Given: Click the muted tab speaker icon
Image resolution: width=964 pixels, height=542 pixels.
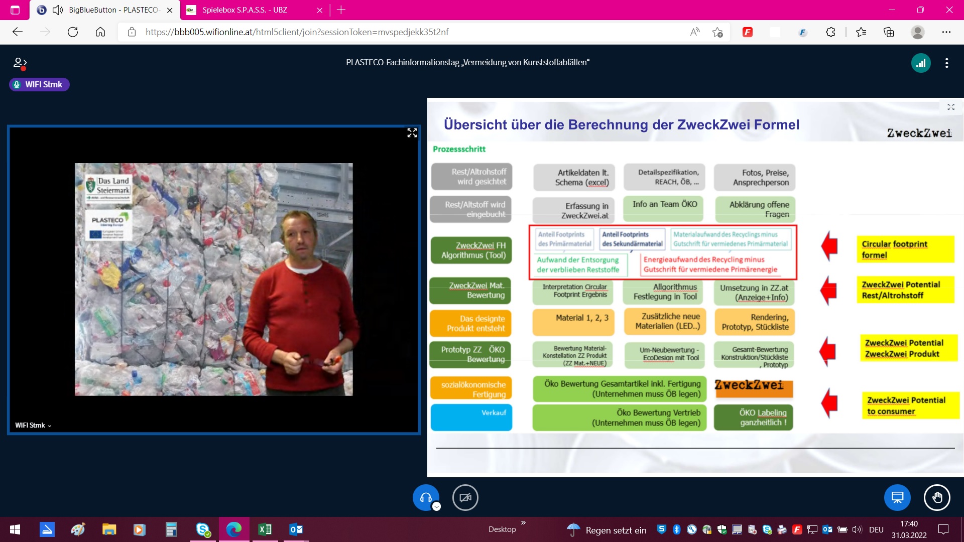Looking at the screenshot, I should click(x=58, y=10).
